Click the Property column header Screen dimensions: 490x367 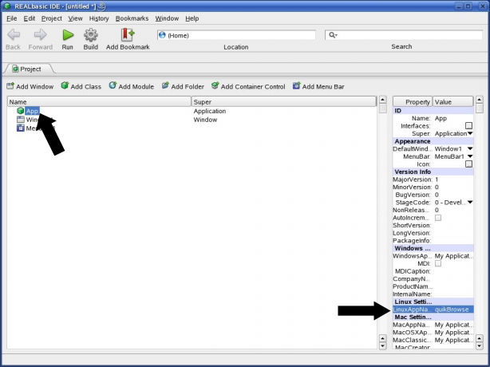[x=413, y=101]
